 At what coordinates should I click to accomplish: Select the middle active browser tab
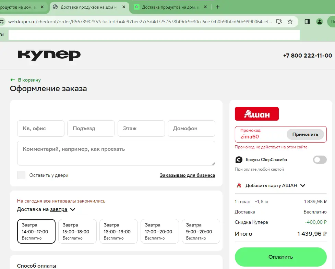click(89, 7)
